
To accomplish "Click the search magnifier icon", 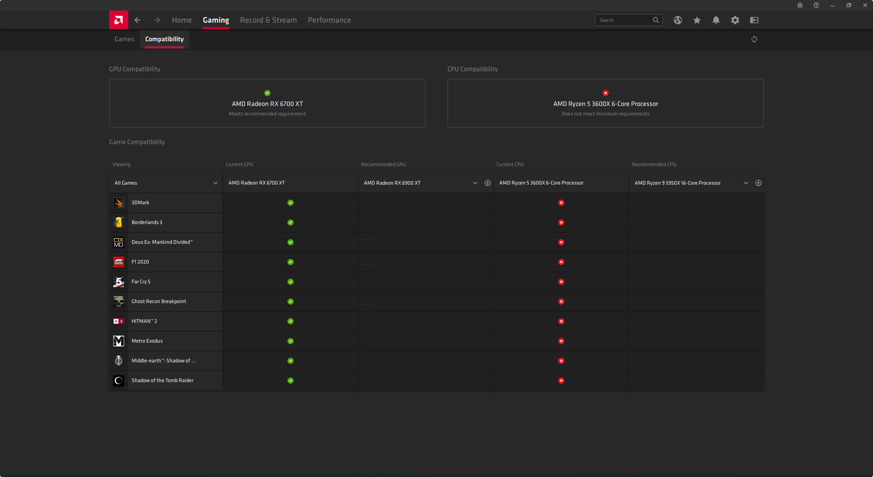I will click(x=656, y=20).
